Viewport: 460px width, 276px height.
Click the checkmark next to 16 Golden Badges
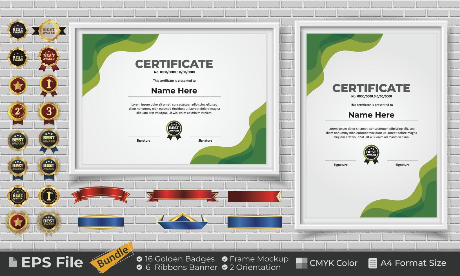(x=139, y=259)
